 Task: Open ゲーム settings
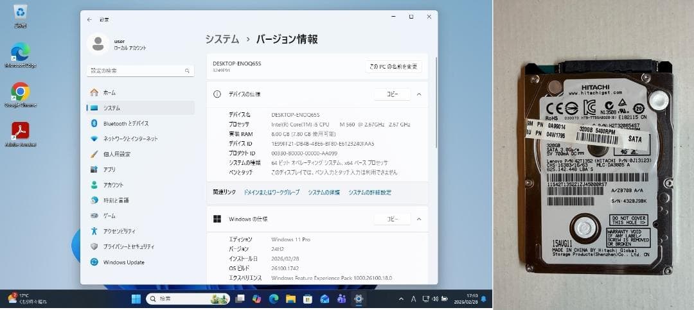(140, 216)
